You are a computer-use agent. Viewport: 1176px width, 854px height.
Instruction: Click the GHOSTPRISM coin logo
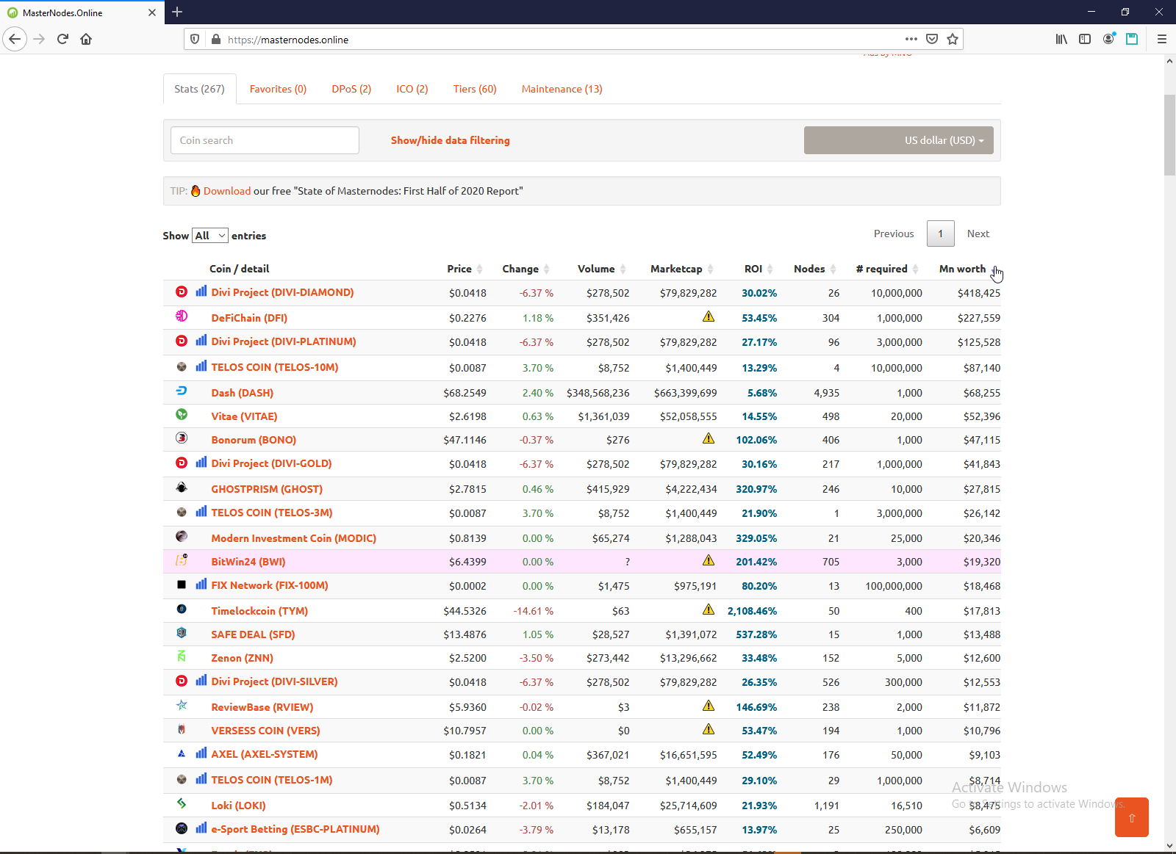(182, 488)
